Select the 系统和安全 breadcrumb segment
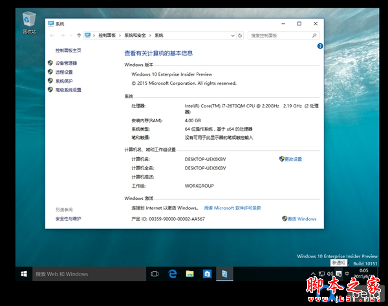Viewport: 388px width, 306px height. tap(135, 35)
